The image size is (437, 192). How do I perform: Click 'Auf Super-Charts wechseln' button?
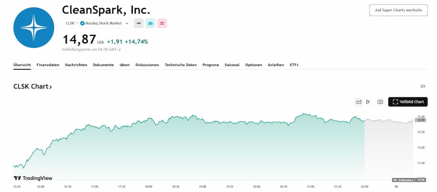398,10
